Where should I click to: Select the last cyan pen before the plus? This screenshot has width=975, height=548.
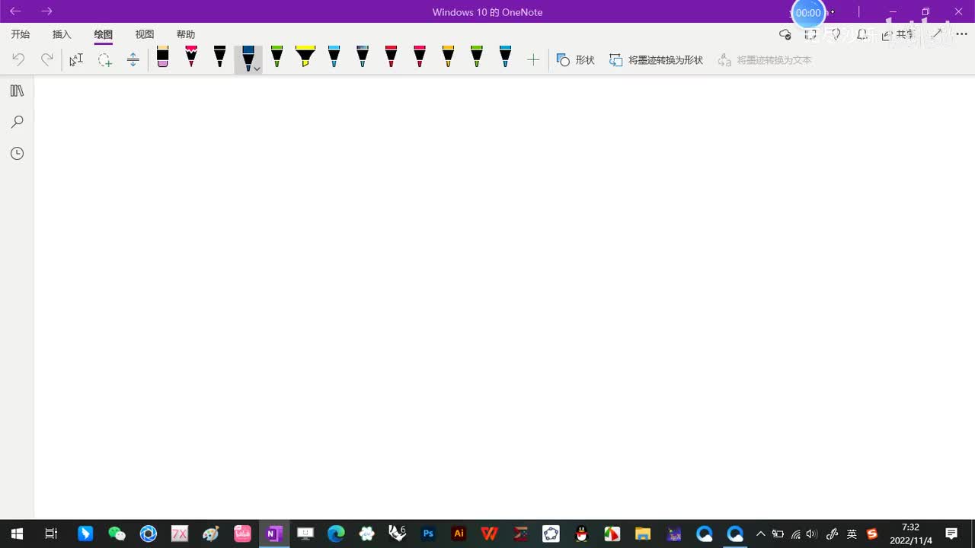click(505, 57)
